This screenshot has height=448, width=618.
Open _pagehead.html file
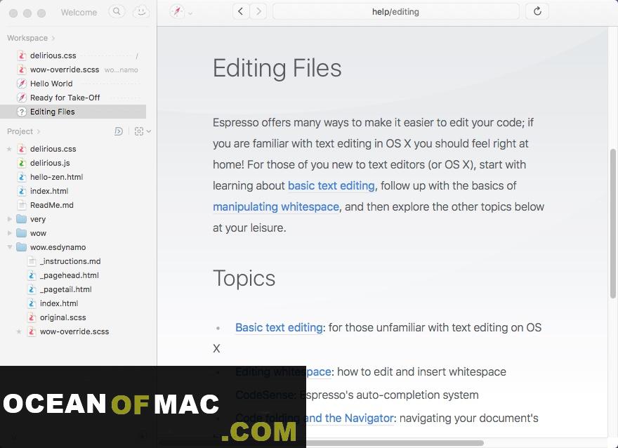pyautogui.click(x=70, y=275)
